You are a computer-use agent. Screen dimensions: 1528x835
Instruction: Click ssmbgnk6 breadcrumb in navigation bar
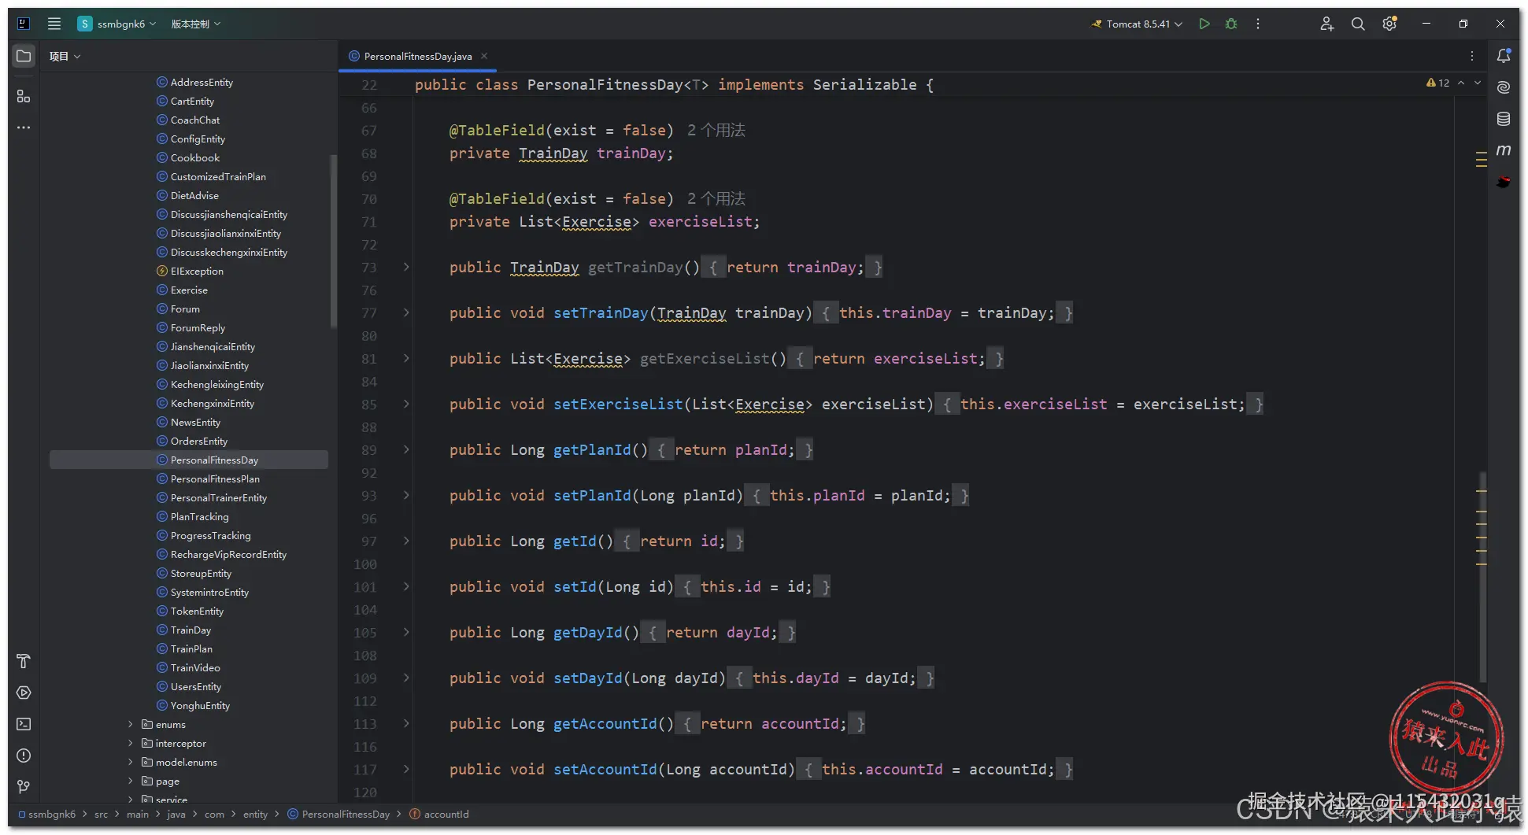47,814
